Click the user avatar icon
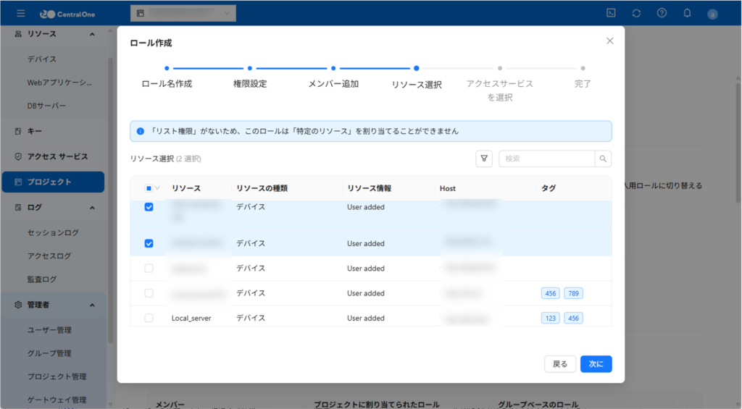The height and width of the screenshot is (409, 742). [712, 14]
